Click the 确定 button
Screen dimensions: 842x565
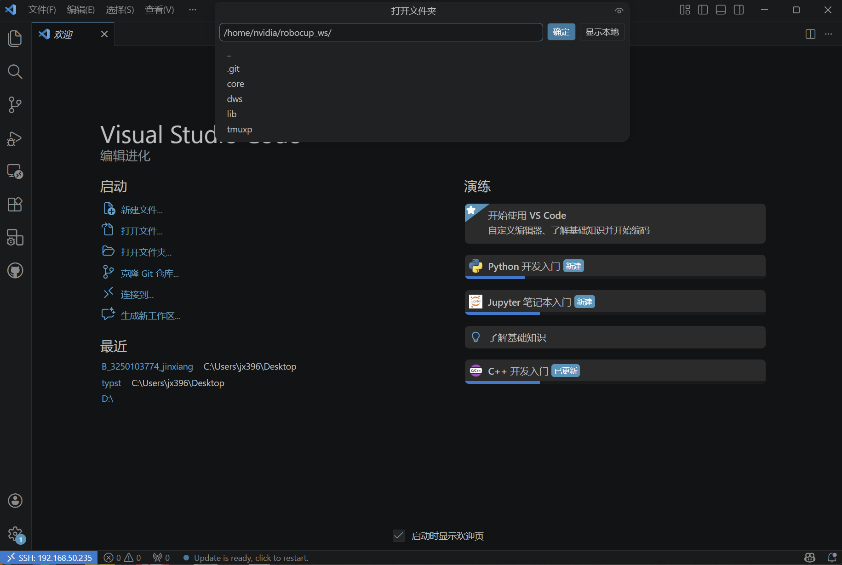(561, 32)
